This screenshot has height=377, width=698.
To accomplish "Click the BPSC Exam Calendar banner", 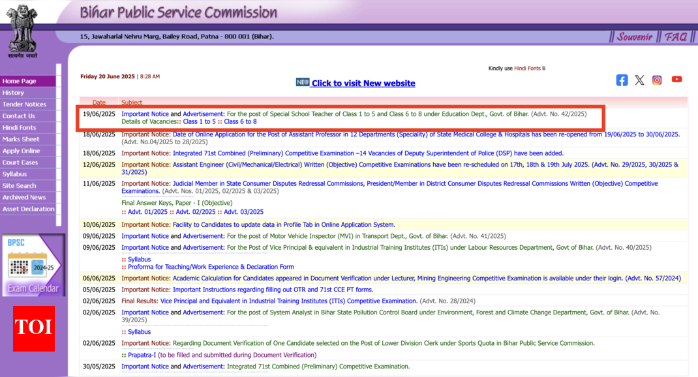I will point(33,265).
